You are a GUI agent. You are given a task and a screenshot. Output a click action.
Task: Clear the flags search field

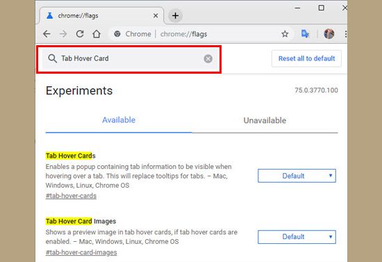pos(208,59)
